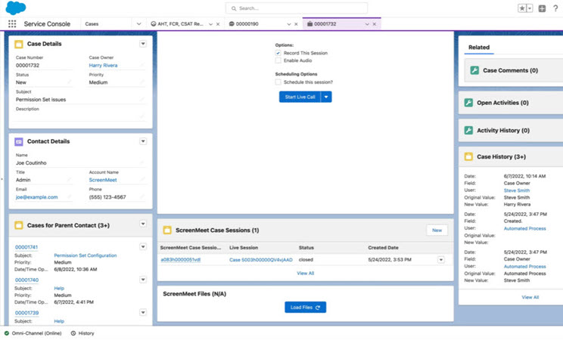563x340 pixels.
Task: Open Case Comments (0) related list
Action: click(x=510, y=70)
